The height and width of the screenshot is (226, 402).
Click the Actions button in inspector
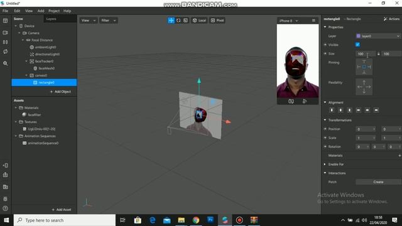coord(391,19)
